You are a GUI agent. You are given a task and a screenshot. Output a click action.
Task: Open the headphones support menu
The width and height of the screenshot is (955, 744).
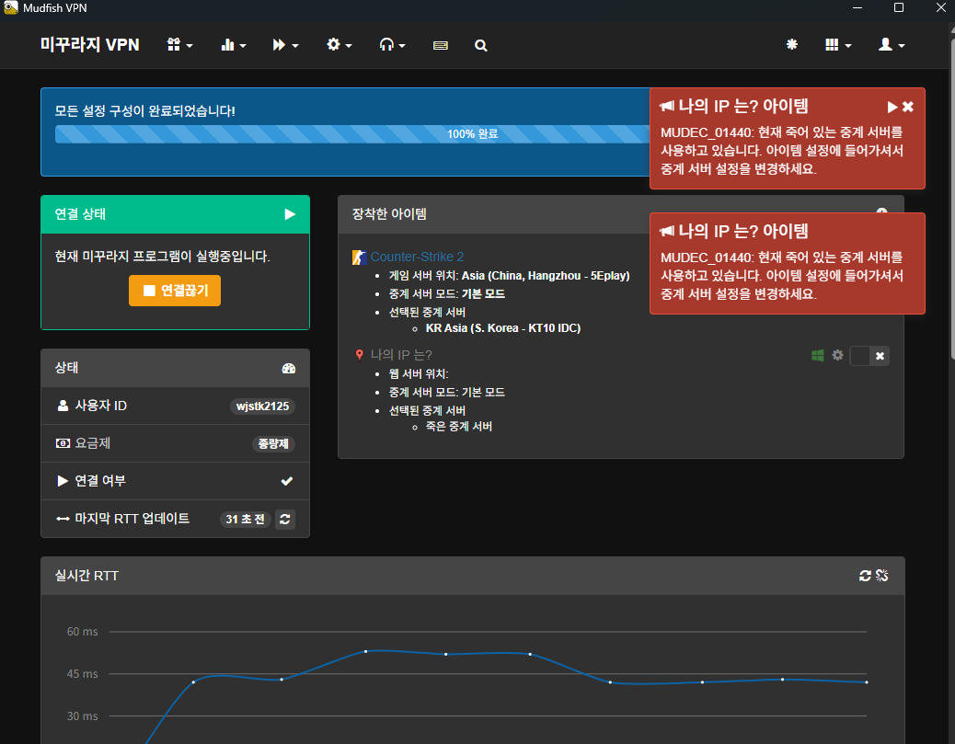point(392,45)
